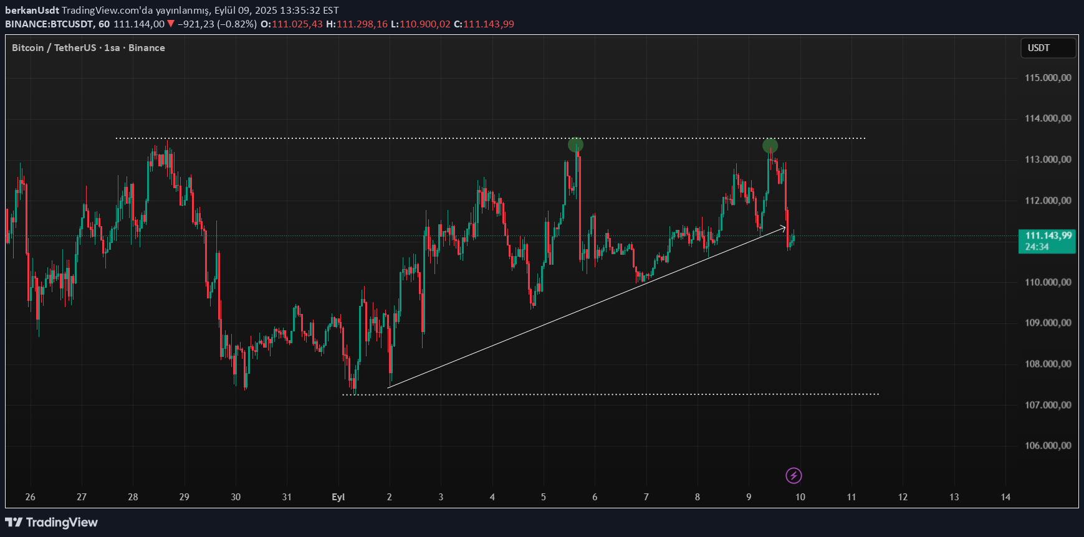Click the 107.000,00 price axis label
Viewport: 1084px width, 537px height.
pos(1048,405)
